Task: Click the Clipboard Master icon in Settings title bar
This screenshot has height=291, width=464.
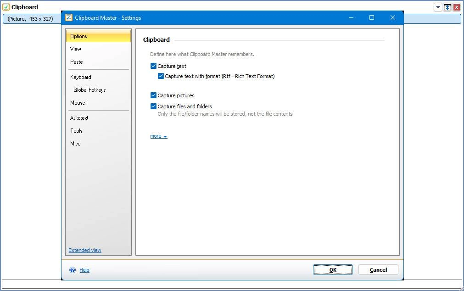Action: tap(69, 18)
